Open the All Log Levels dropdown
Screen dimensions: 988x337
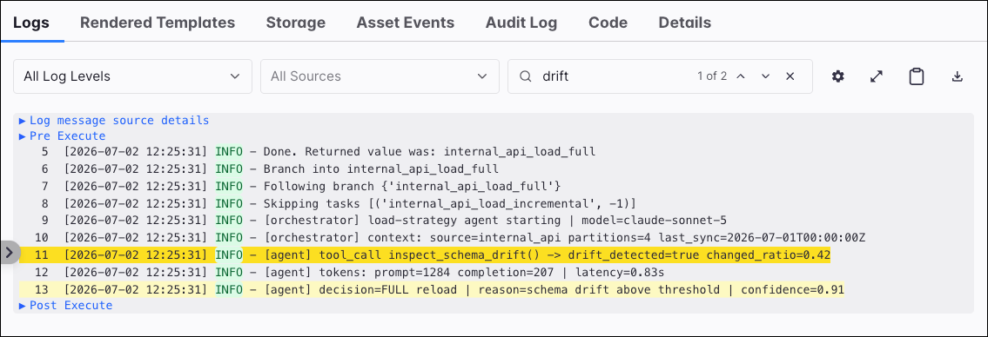click(x=132, y=76)
